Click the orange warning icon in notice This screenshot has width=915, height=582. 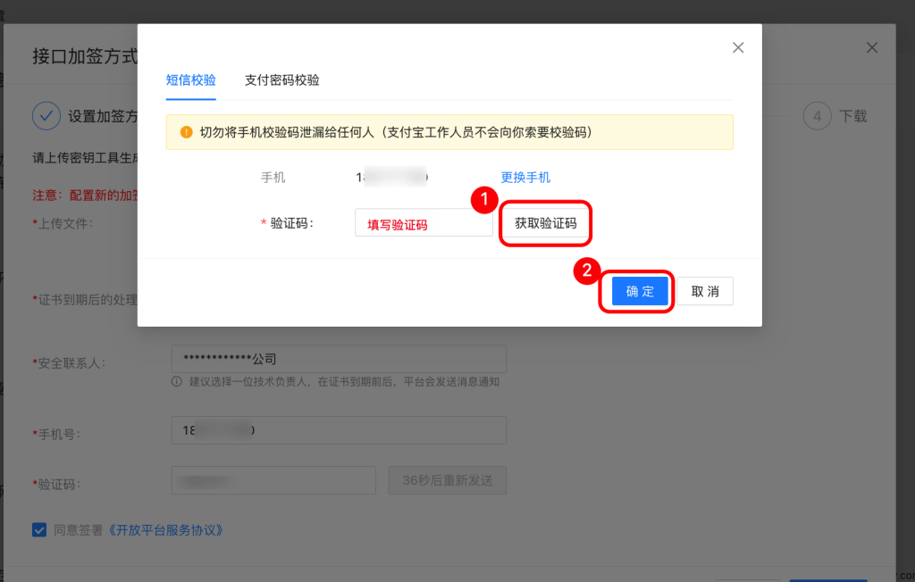click(186, 132)
